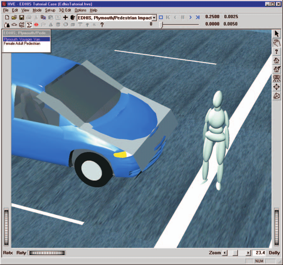Click the Zoom right arrow stepper
Viewport: 283px width, 265px height.
pyautogui.click(x=248, y=253)
